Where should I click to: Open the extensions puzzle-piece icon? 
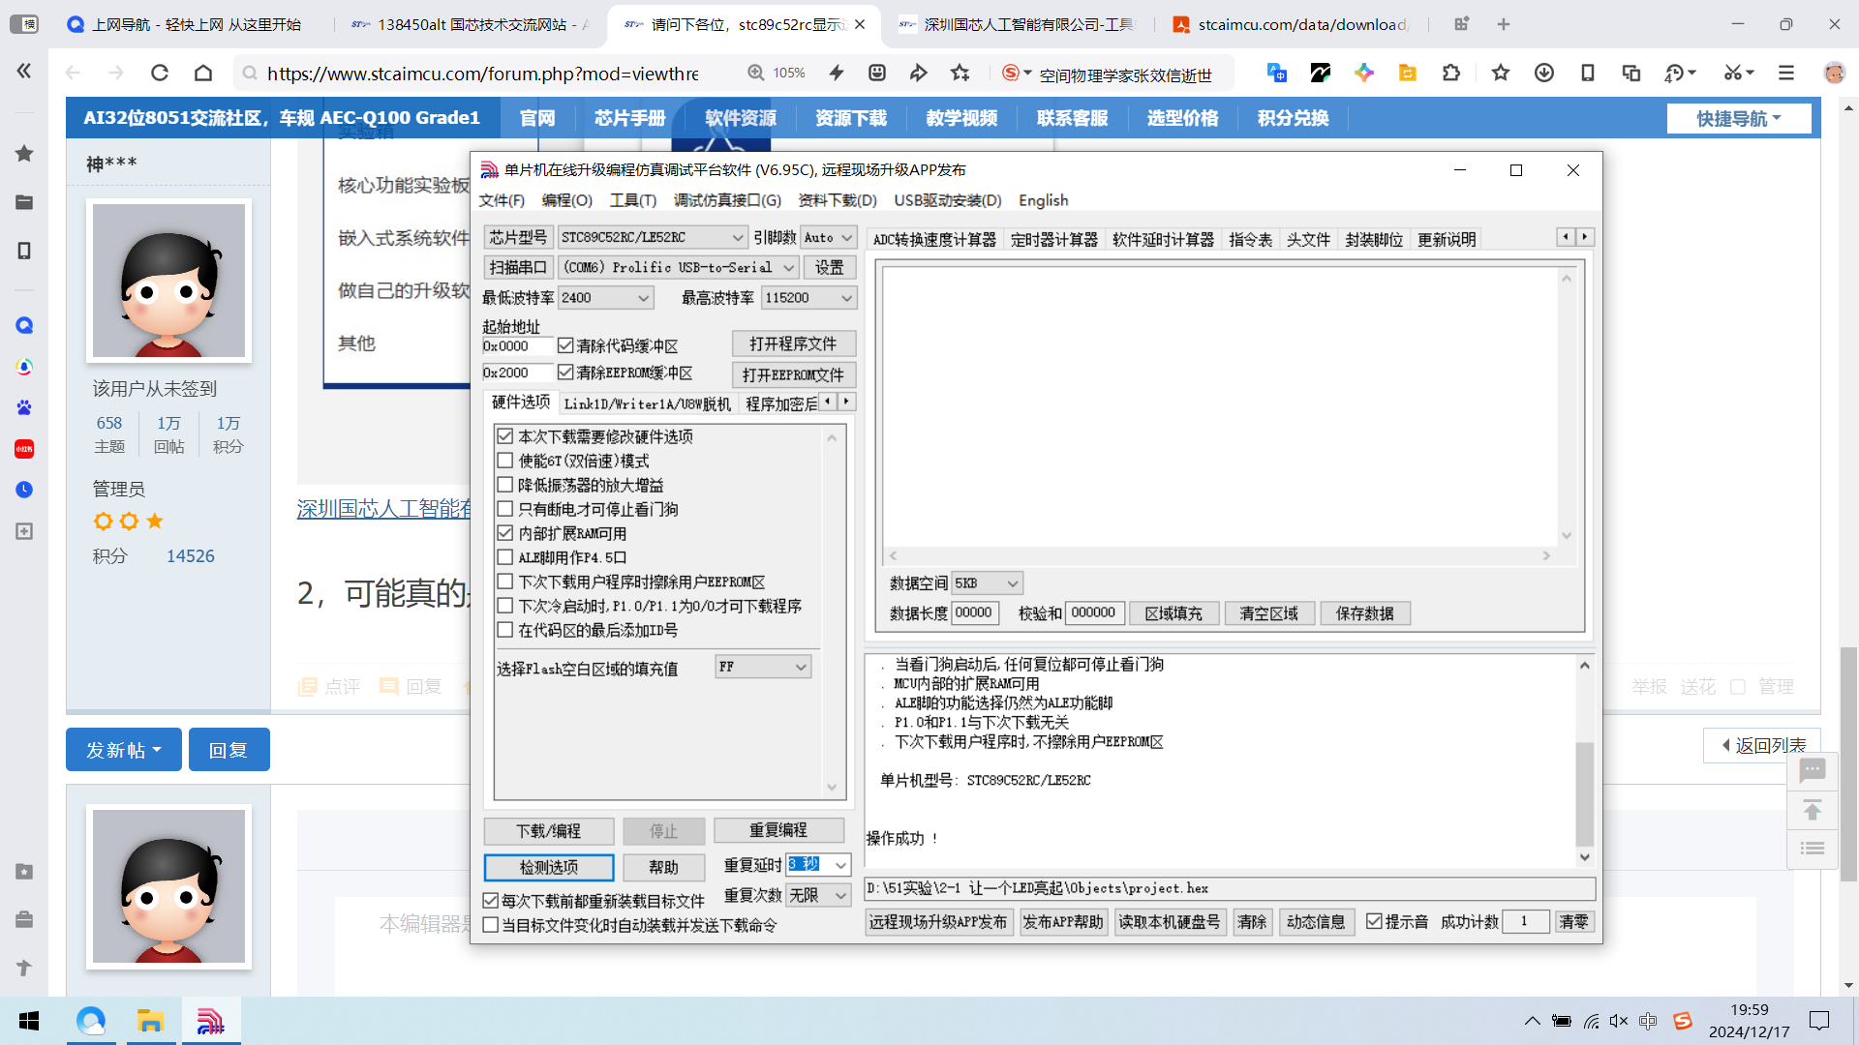click(1450, 73)
